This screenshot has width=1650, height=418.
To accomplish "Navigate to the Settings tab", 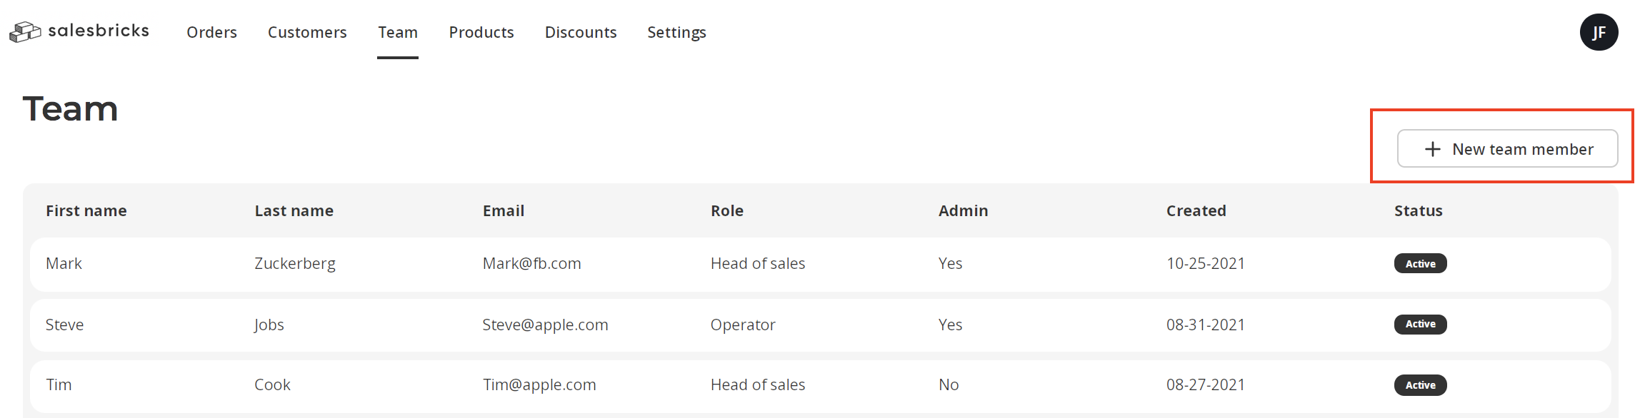I will [676, 32].
